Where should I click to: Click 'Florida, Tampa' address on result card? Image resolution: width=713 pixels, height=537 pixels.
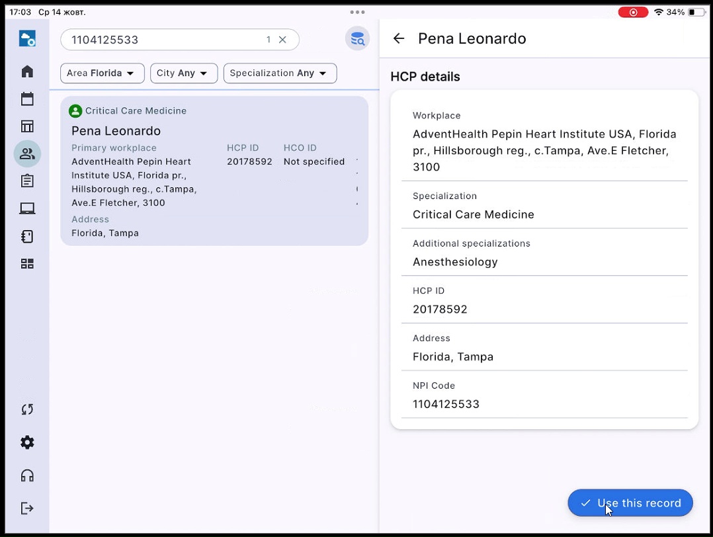click(x=105, y=233)
